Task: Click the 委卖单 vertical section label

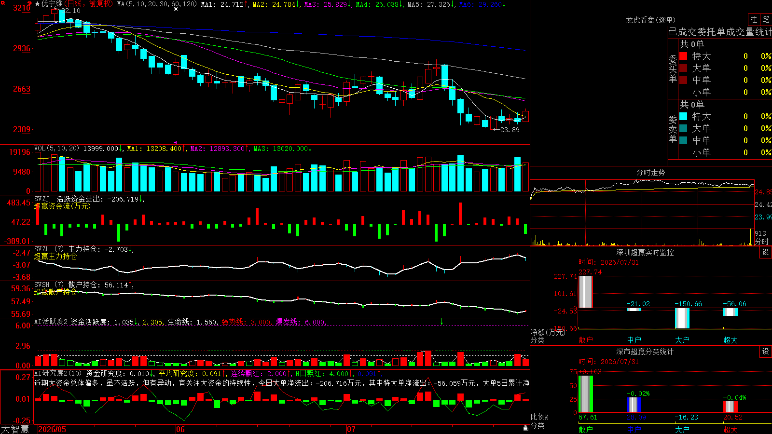Action: [x=673, y=129]
